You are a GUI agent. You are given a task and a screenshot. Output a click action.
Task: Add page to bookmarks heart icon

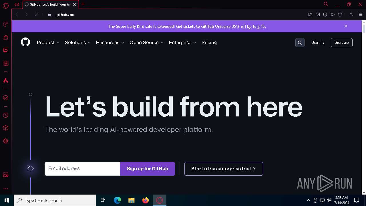pos(340,15)
